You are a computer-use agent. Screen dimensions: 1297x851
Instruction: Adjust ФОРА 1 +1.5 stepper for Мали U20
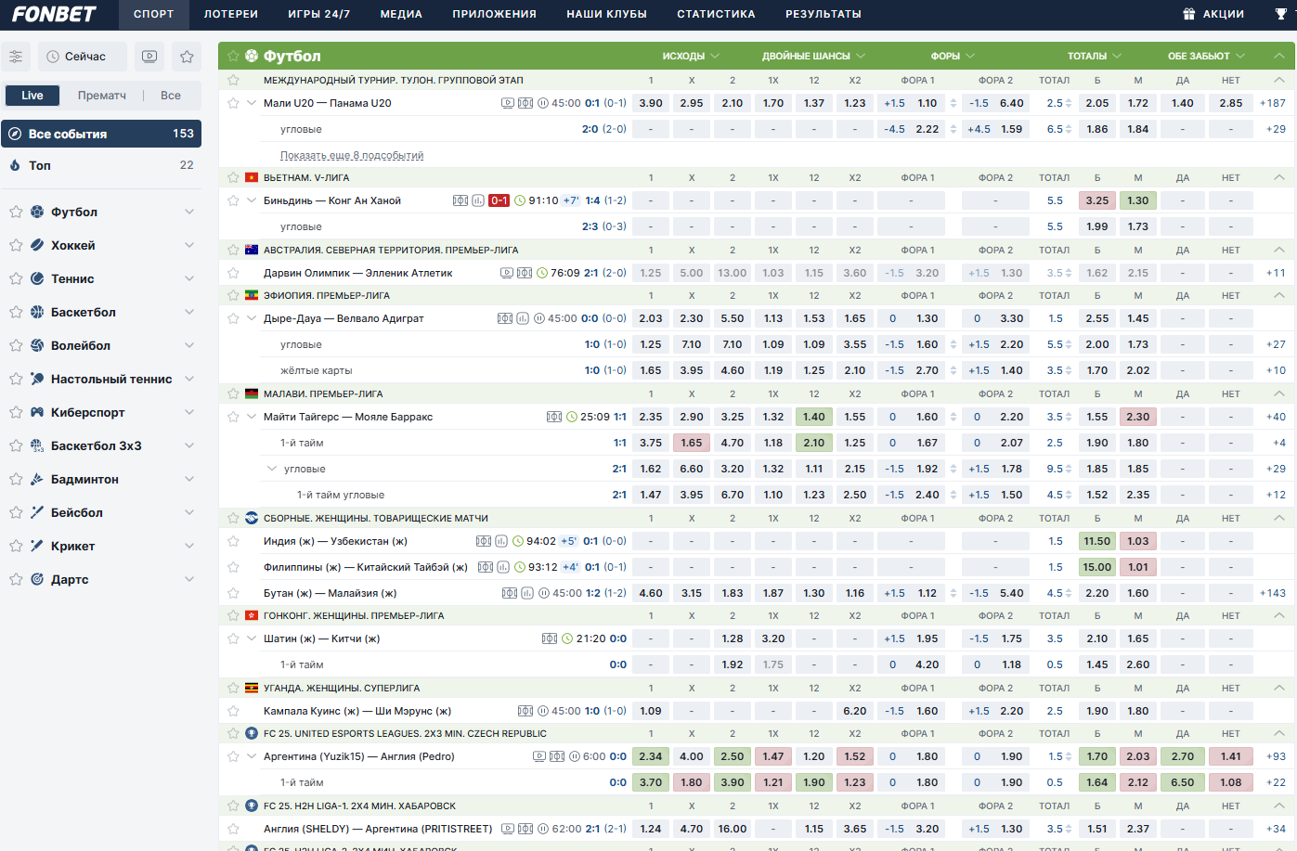(953, 103)
